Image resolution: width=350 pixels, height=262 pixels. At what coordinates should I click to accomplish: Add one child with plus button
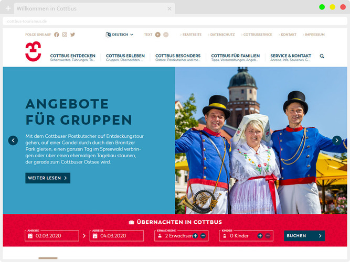[260, 236]
